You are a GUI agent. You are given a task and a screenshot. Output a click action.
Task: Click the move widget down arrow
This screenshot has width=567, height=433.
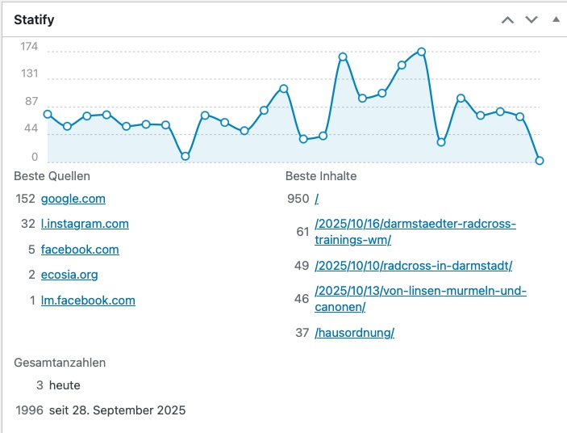pos(531,19)
